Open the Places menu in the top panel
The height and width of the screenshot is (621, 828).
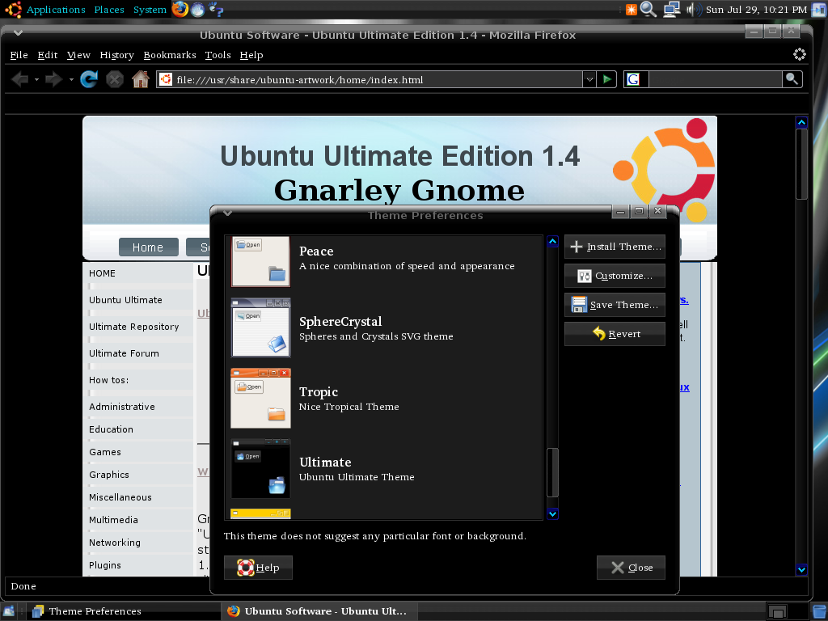109,10
